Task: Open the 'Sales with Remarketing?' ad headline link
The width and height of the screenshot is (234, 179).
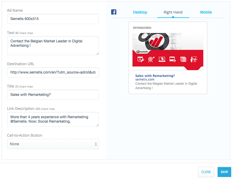Action: pos(155,76)
